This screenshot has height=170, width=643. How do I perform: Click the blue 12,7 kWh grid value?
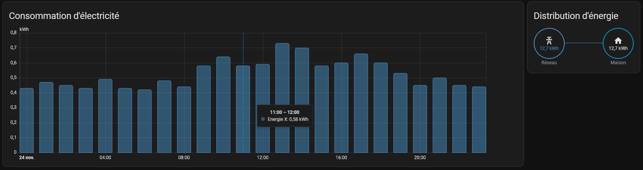coord(549,48)
